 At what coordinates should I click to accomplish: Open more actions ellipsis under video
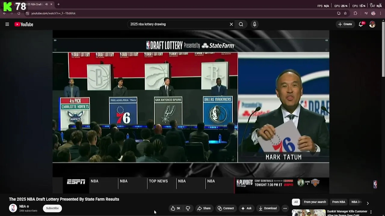point(285,208)
